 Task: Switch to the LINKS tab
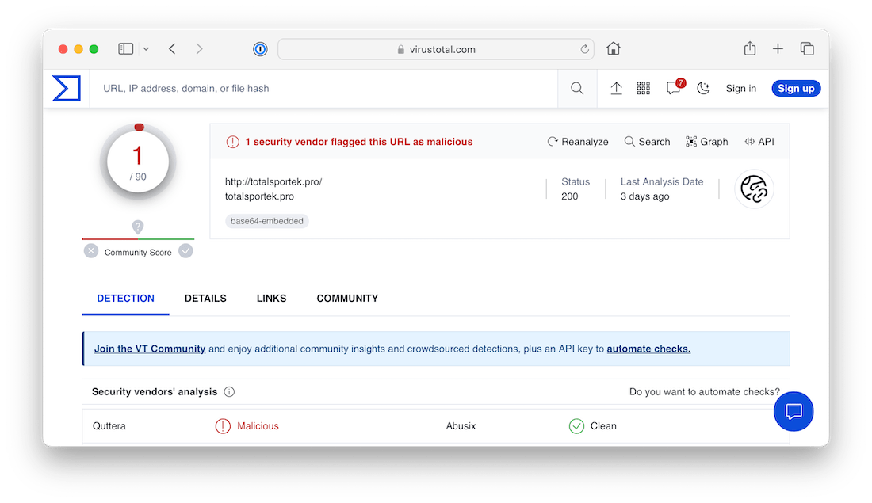click(271, 299)
